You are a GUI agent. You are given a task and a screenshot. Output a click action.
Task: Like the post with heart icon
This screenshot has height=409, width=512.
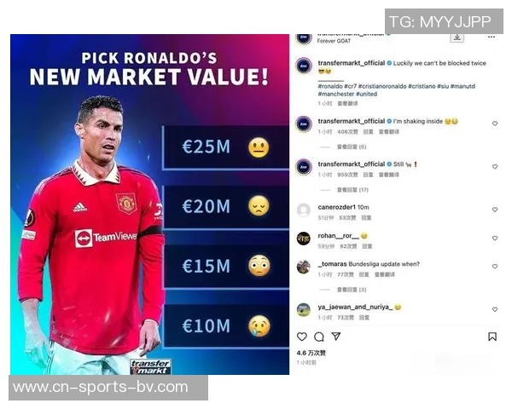[302, 337]
